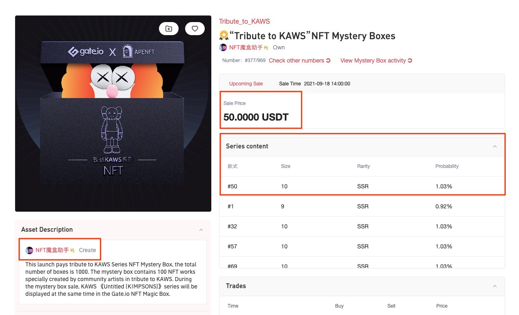The height and width of the screenshot is (315, 519).
Task: Open the owner's NFT魔盒助手 profile link
Action: click(245, 47)
